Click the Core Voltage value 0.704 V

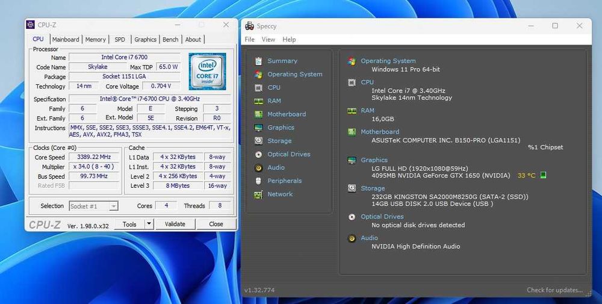(161, 86)
